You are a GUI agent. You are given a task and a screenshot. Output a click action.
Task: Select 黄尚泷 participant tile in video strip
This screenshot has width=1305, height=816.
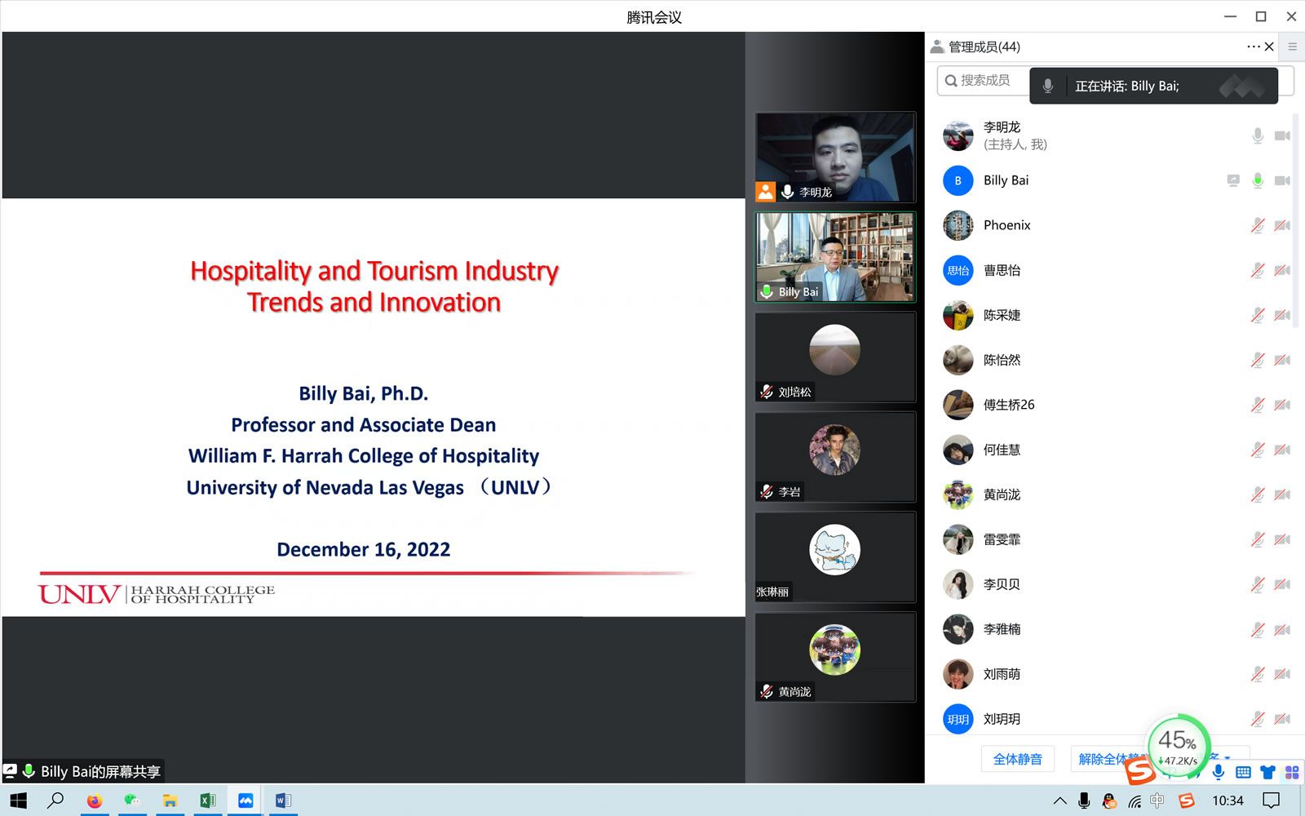click(x=835, y=657)
